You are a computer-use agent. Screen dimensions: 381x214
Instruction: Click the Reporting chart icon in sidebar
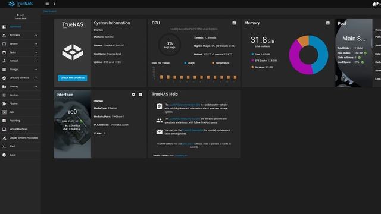pyautogui.click(x=4, y=121)
